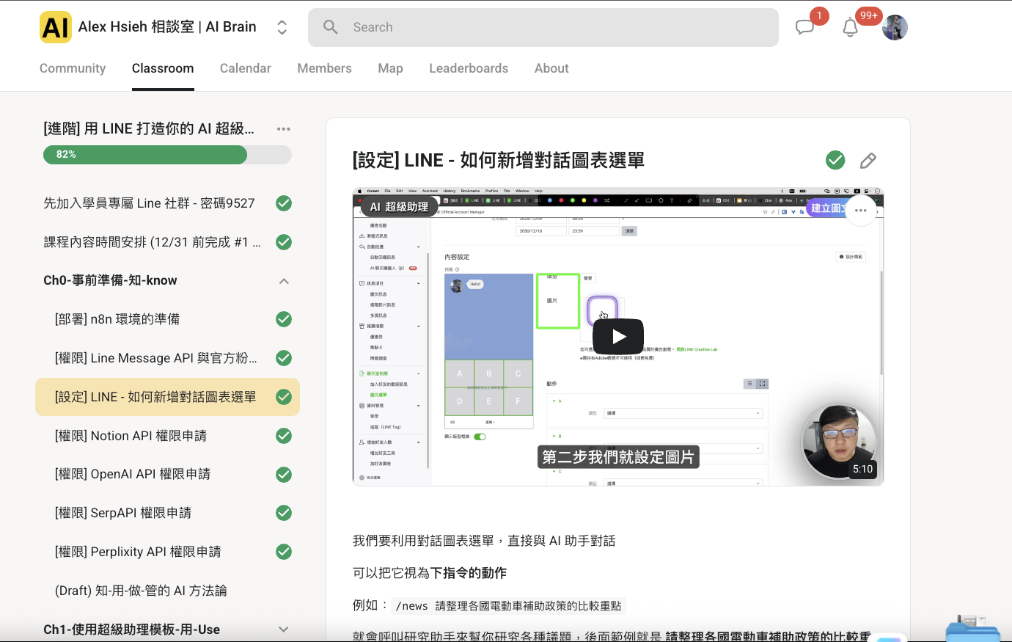The image size is (1012, 642).
Task: Toggle check for Line Message API lesson
Action: point(284,358)
